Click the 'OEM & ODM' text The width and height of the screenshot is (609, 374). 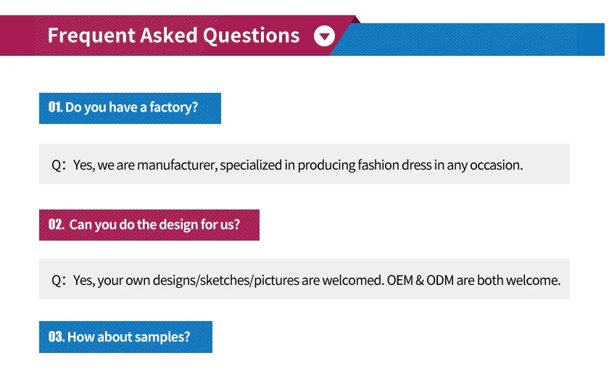click(420, 280)
